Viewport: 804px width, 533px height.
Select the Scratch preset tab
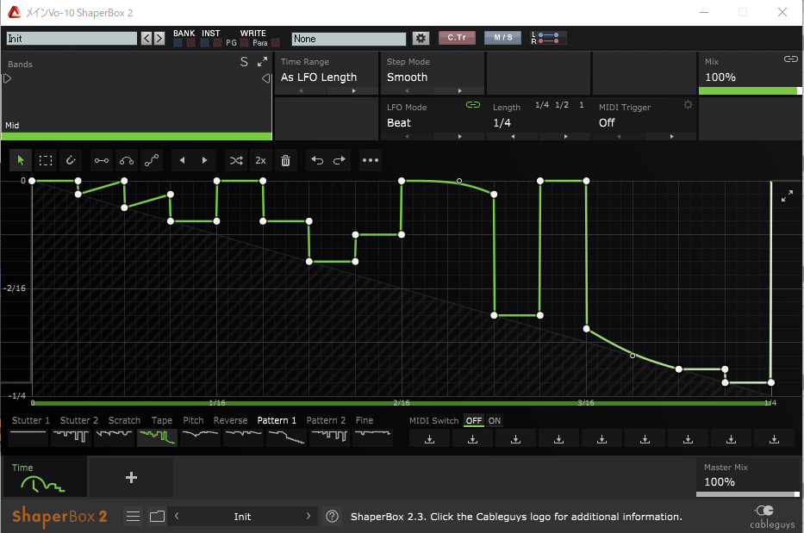click(124, 420)
